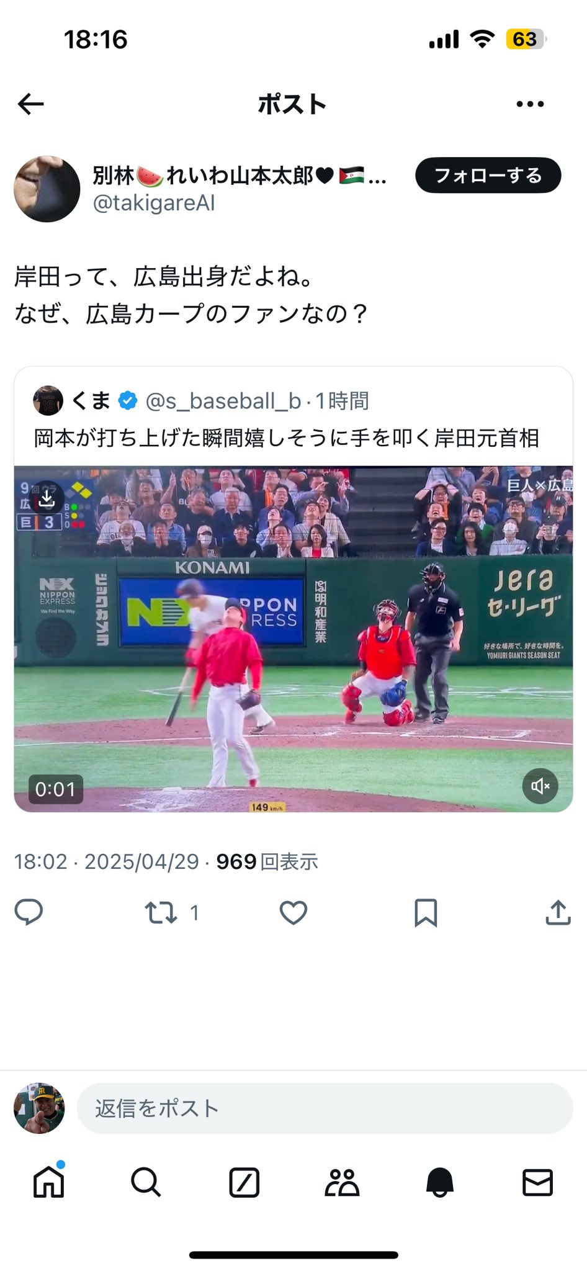The width and height of the screenshot is (587, 1271).
Task: Open the three-dot more options menu
Action: click(x=530, y=104)
